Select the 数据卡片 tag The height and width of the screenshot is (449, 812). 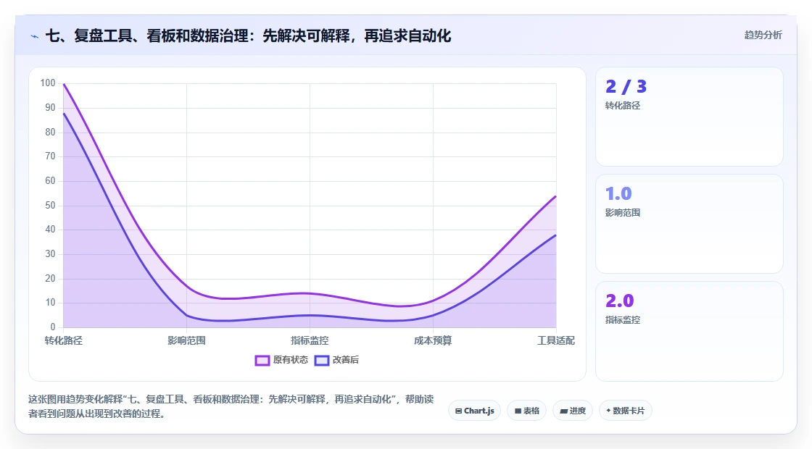click(625, 411)
